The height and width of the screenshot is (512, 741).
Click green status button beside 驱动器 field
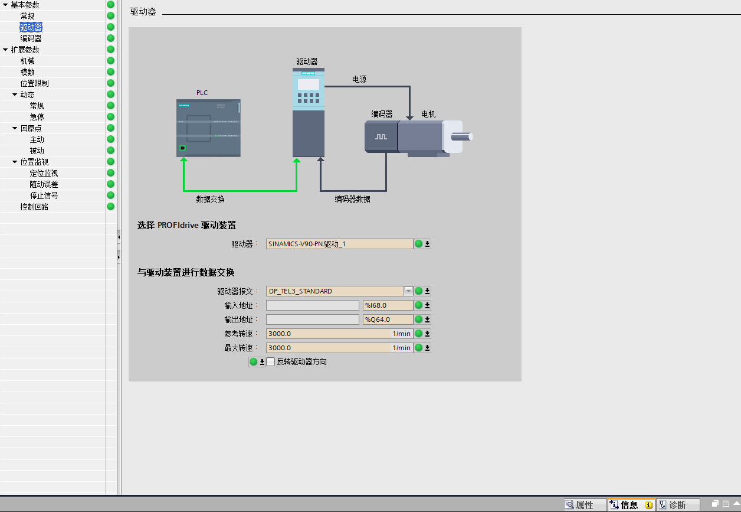419,244
